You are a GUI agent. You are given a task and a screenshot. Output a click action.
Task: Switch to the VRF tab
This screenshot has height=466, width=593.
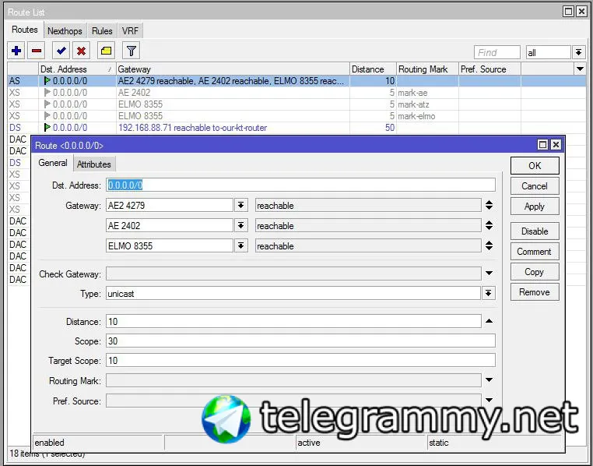[x=131, y=31]
